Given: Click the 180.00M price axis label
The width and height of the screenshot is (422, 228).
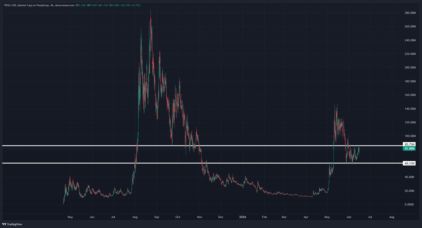Looking at the screenshot, I should [x=410, y=81].
